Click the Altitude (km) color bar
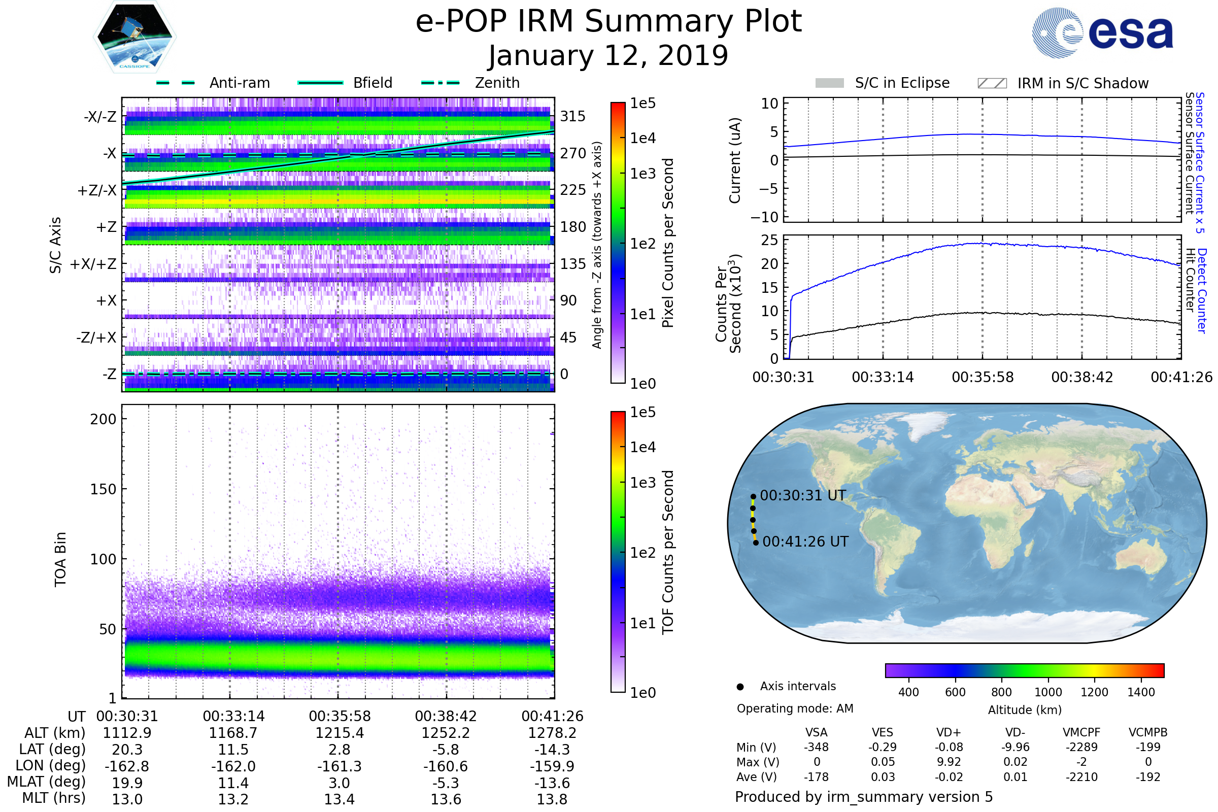The width and height of the screenshot is (1218, 812). pos(1024,670)
